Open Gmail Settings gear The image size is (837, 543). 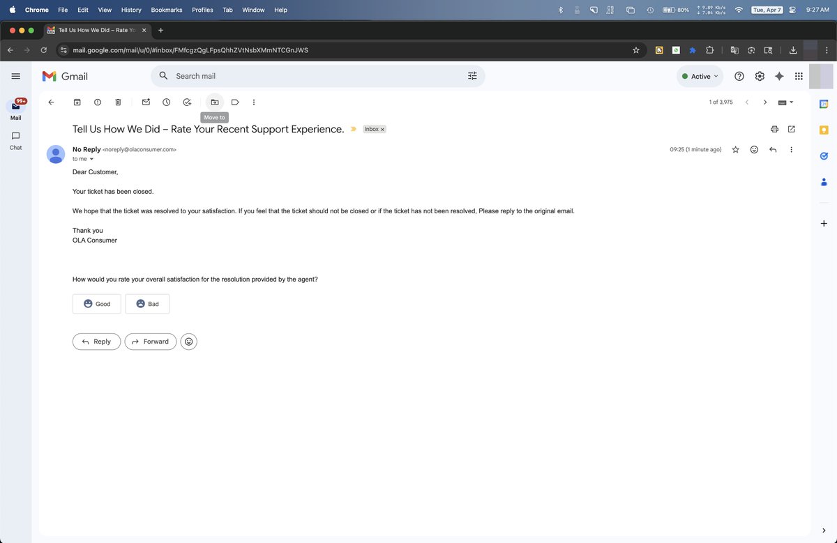point(760,76)
